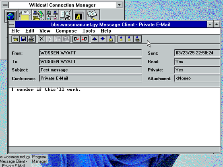Click the 'Attachment:' label text

pyautogui.click(x=159, y=79)
